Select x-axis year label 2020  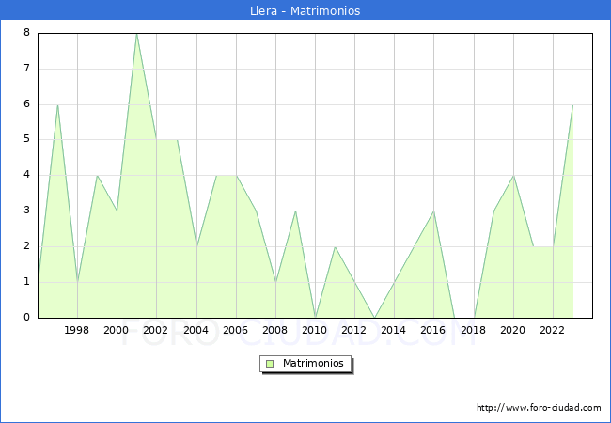click(x=513, y=330)
